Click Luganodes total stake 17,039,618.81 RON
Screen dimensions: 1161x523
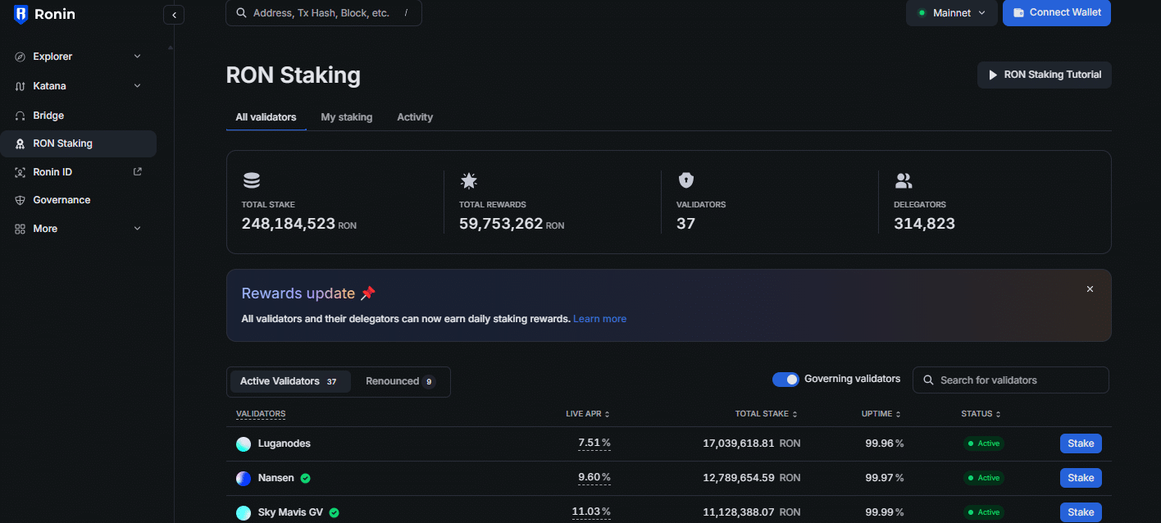pos(752,443)
